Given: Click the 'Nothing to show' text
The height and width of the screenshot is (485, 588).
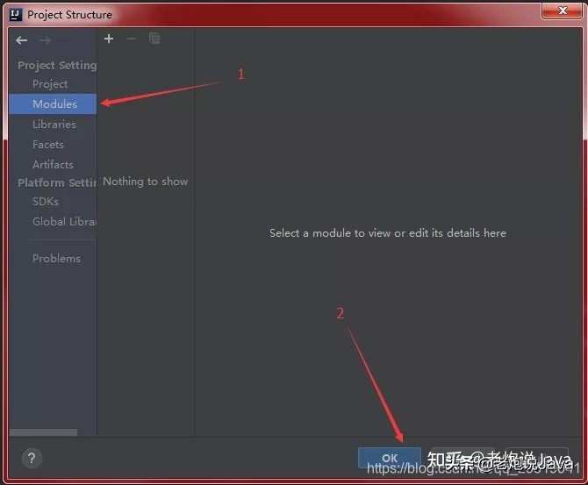Looking at the screenshot, I should click(x=146, y=182).
